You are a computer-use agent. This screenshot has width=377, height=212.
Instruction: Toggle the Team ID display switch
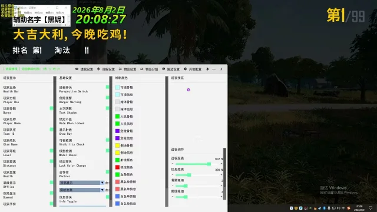(51, 130)
